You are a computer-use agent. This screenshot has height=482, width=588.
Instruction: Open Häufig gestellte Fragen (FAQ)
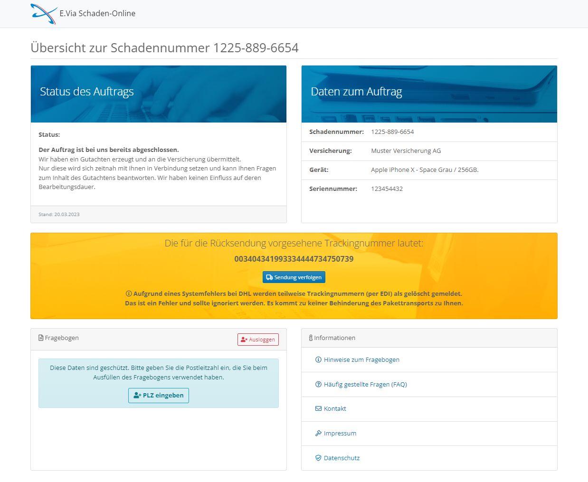click(366, 384)
